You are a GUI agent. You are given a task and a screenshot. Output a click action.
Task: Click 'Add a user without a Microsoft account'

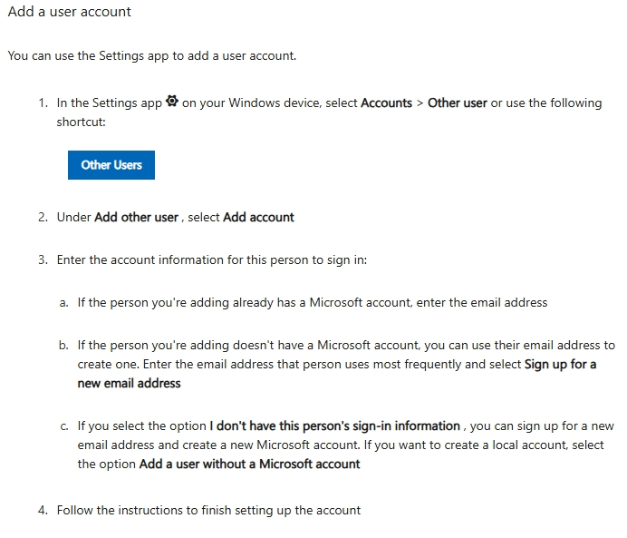249,464
